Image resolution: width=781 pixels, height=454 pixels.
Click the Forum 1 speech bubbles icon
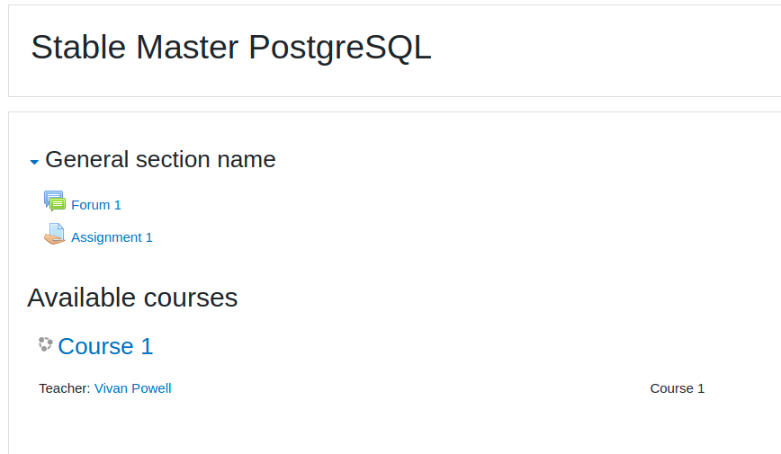[55, 201]
